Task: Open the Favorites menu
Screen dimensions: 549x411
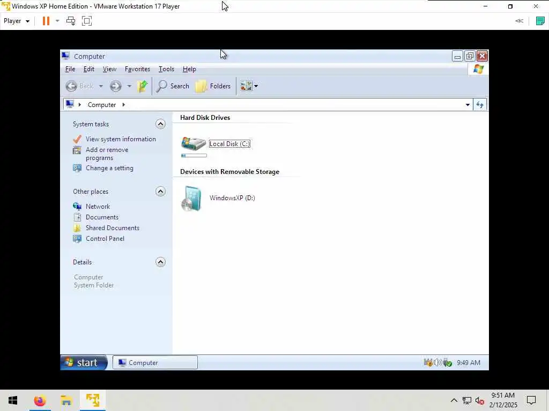Action: (x=137, y=69)
